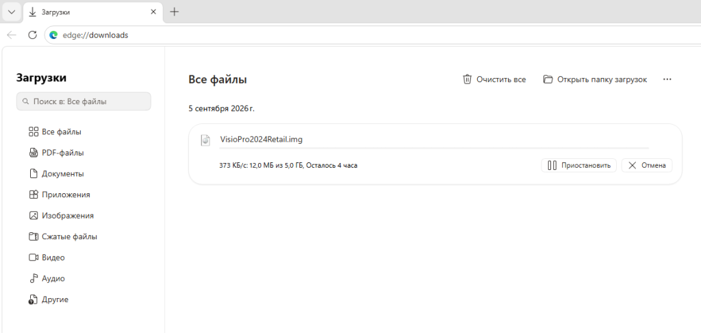Click the browser back arrow

pos(12,35)
